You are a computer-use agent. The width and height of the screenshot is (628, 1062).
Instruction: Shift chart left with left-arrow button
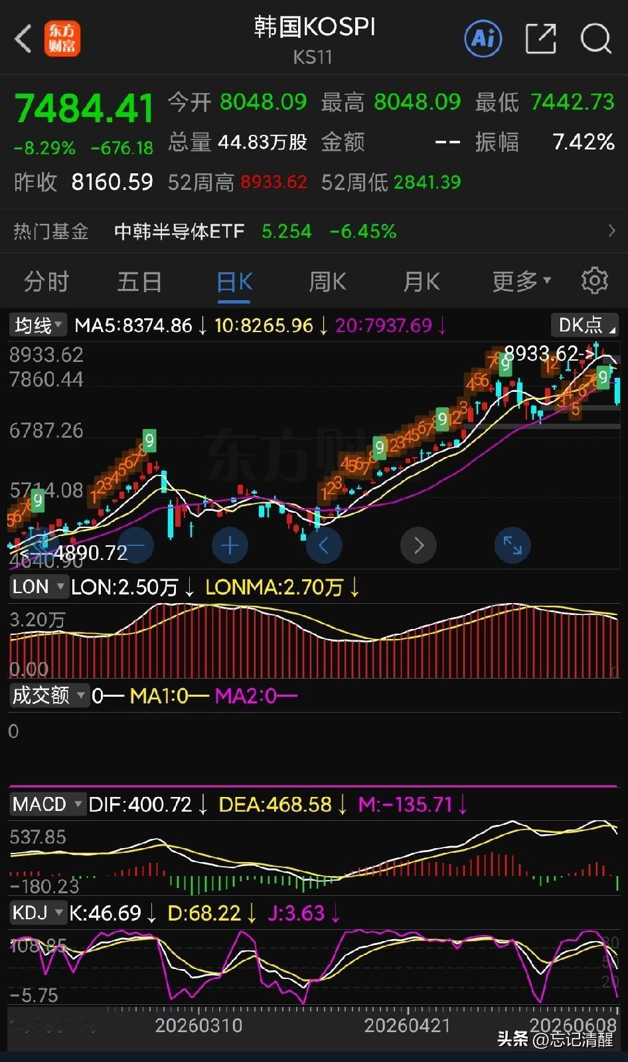(x=324, y=546)
